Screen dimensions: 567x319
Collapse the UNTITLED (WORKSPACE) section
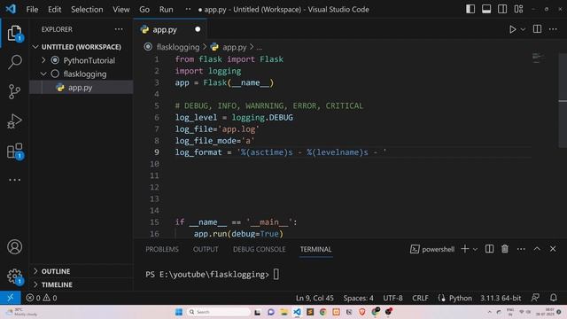(x=81, y=47)
